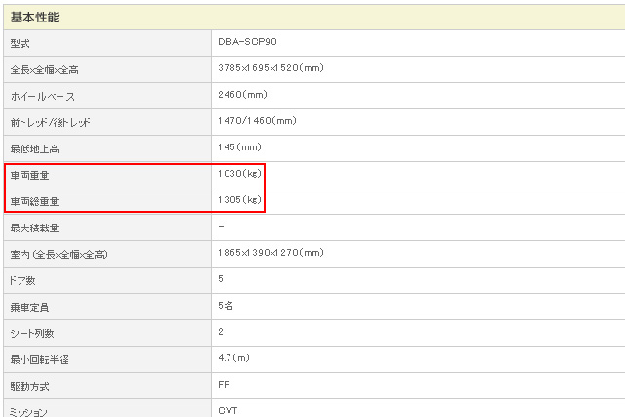Image resolution: width=625 pixels, height=417 pixels.
Task: Select the 4.7(m) turning radius value
Action: click(234, 358)
